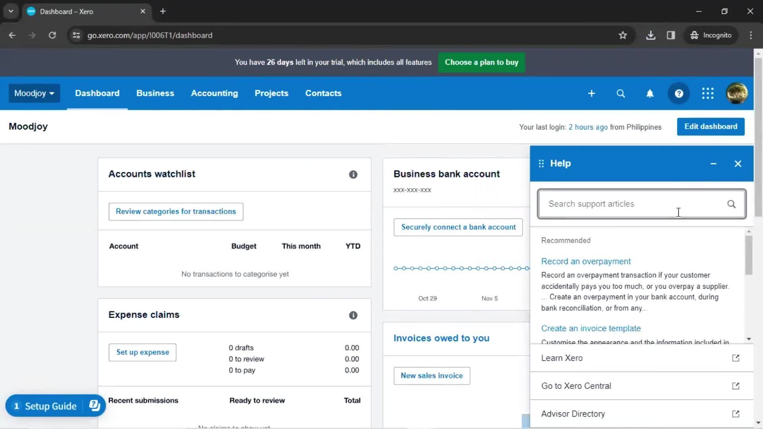View site information icon in address bar
Image resolution: width=763 pixels, height=429 pixels.
pos(76,35)
